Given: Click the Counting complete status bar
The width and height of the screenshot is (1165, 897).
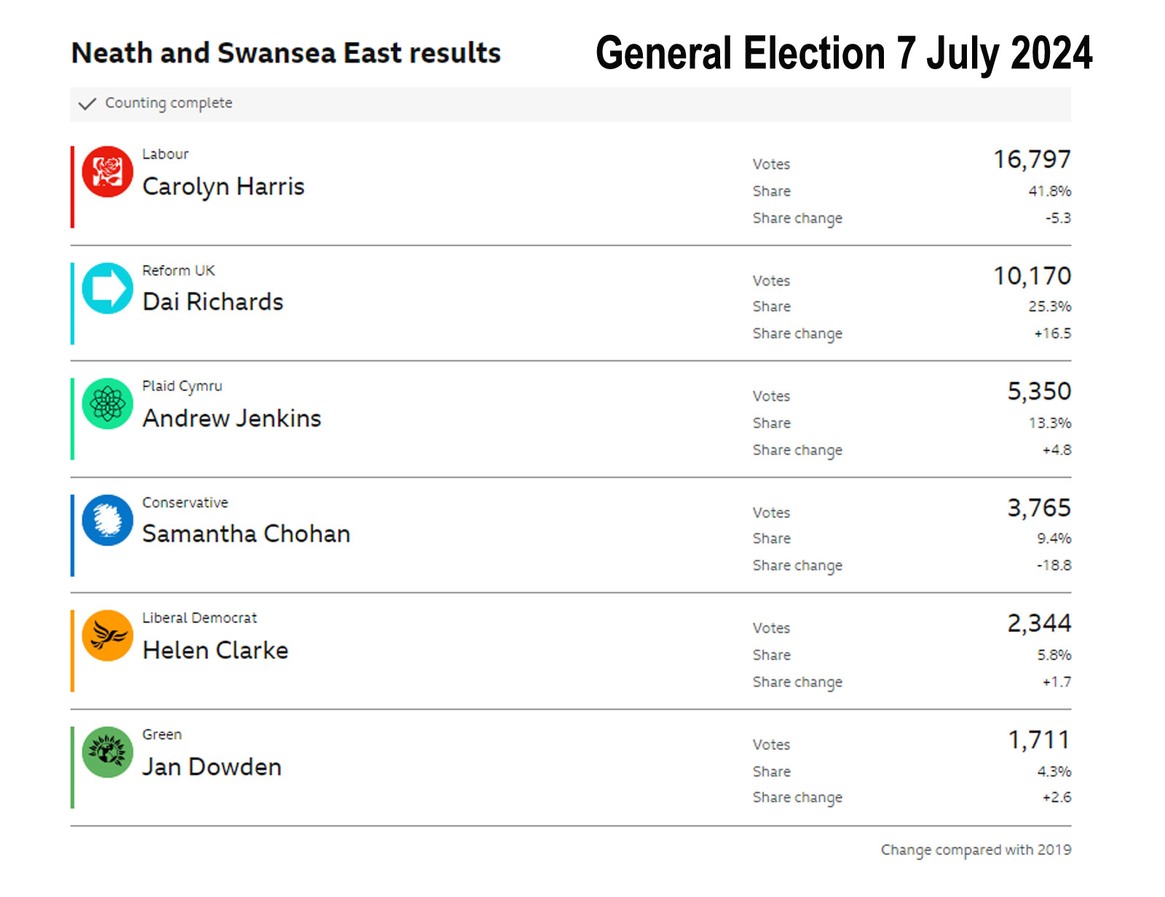Looking at the screenshot, I should click(x=571, y=104).
